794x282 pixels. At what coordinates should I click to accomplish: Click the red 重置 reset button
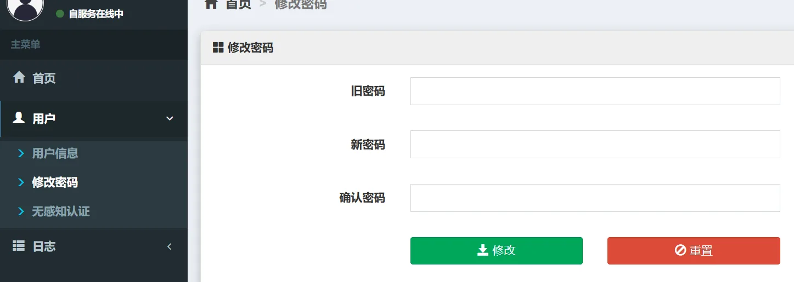[x=694, y=251]
